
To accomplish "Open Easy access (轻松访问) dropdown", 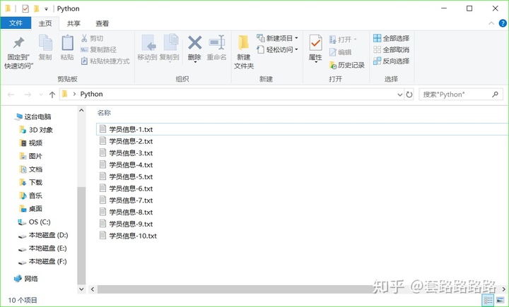I will click(x=278, y=49).
